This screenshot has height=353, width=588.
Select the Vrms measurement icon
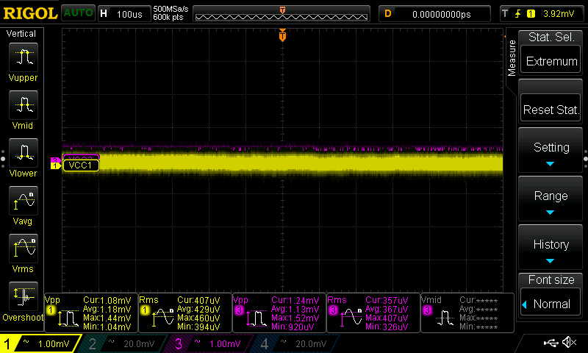coord(24,249)
